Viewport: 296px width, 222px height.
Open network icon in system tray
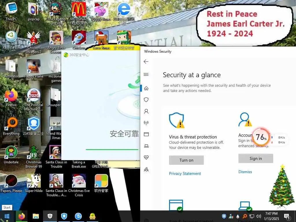(x=252, y=216)
